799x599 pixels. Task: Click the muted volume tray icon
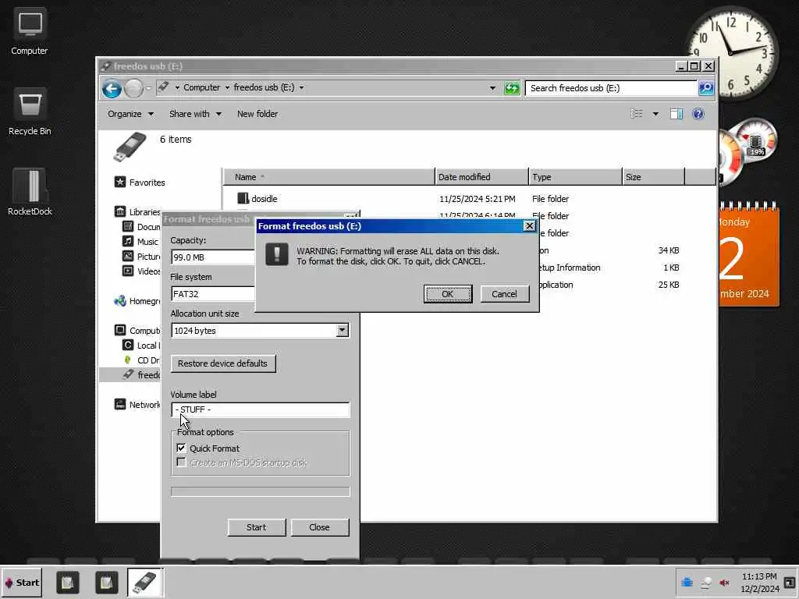click(x=724, y=582)
